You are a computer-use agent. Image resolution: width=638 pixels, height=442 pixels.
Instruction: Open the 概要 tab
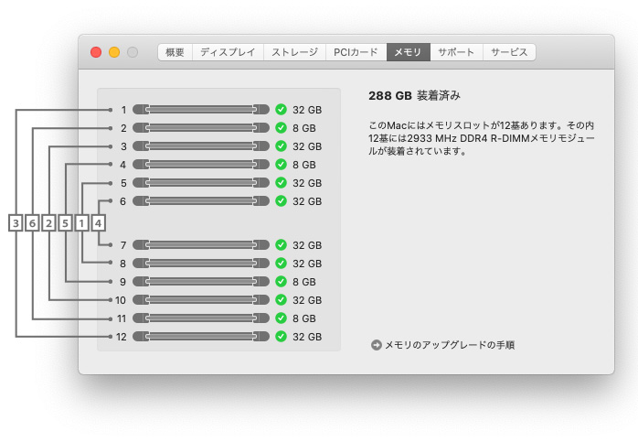point(175,52)
